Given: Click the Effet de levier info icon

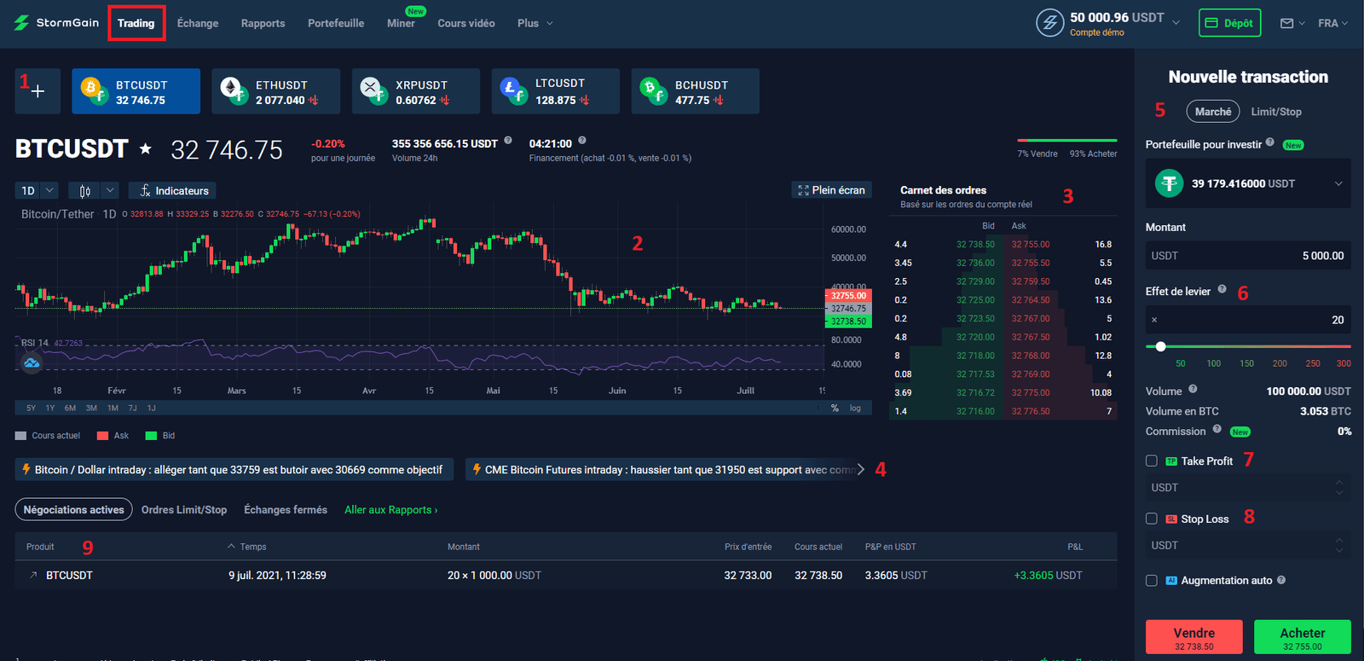Looking at the screenshot, I should [x=1222, y=289].
